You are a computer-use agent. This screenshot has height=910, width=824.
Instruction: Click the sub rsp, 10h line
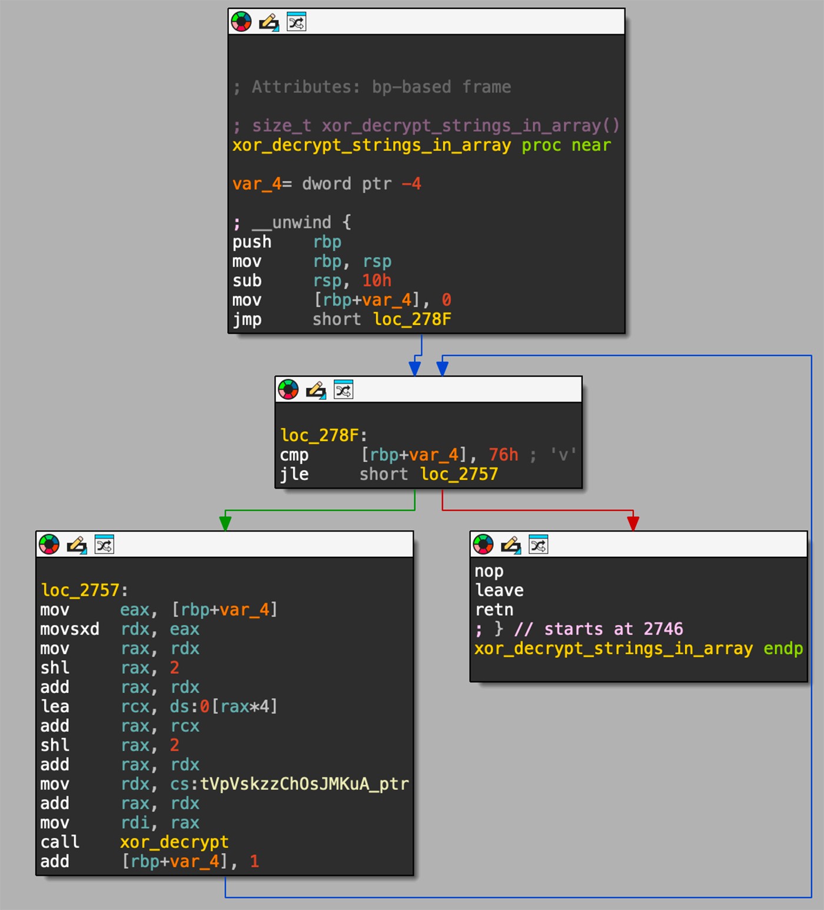312,281
